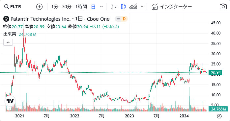This screenshot has width=230, height=121.
Task: Select the 1時間 timeframe
Action: point(81,7)
